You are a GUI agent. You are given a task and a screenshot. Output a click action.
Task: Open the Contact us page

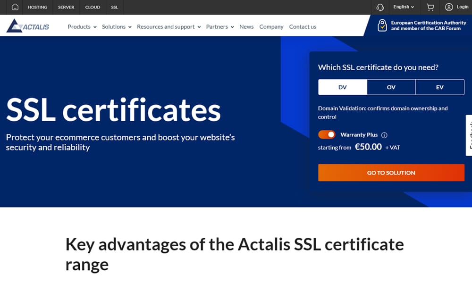click(x=303, y=27)
